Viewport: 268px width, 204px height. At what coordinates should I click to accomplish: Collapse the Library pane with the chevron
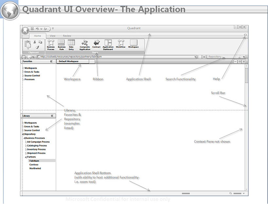[51, 116]
